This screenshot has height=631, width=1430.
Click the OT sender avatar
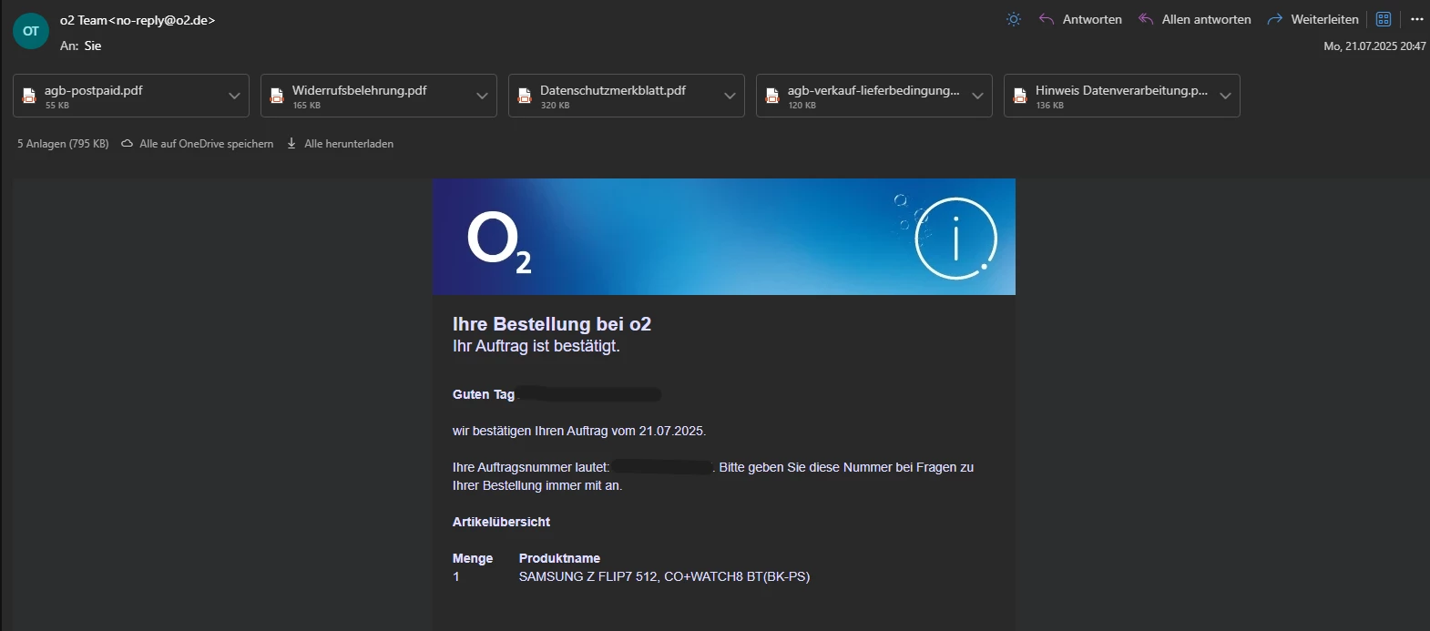point(31,31)
